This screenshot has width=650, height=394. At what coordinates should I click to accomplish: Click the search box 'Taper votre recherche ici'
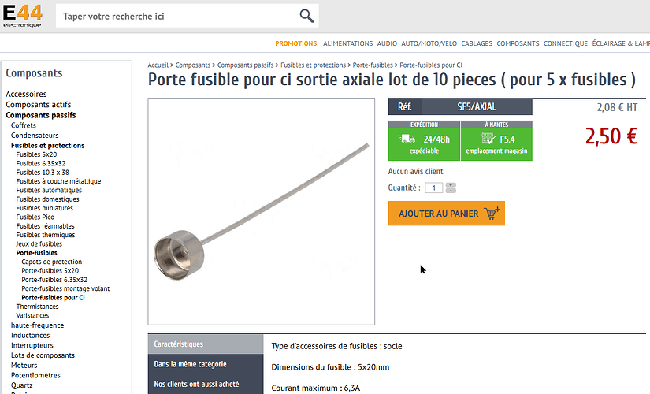coord(177,17)
